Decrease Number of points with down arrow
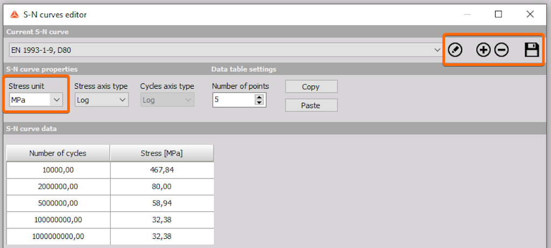The image size is (551, 248). [259, 103]
